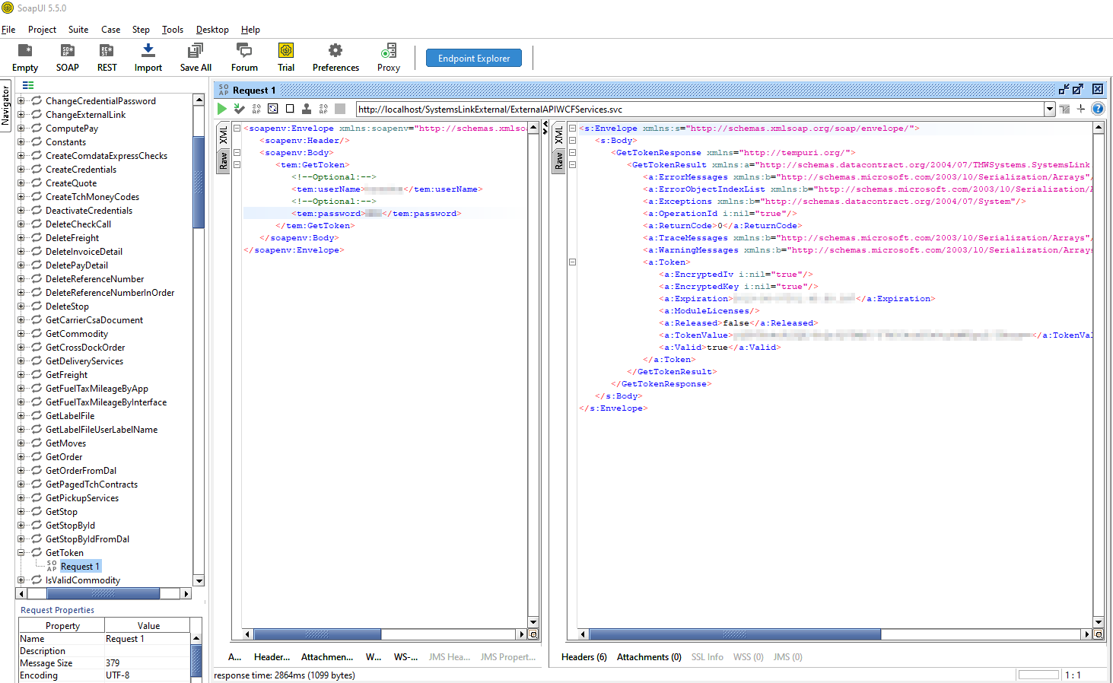Open the endpoint URL dropdown arrow
The width and height of the screenshot is (1113, 683).
tap(1050, 109)
